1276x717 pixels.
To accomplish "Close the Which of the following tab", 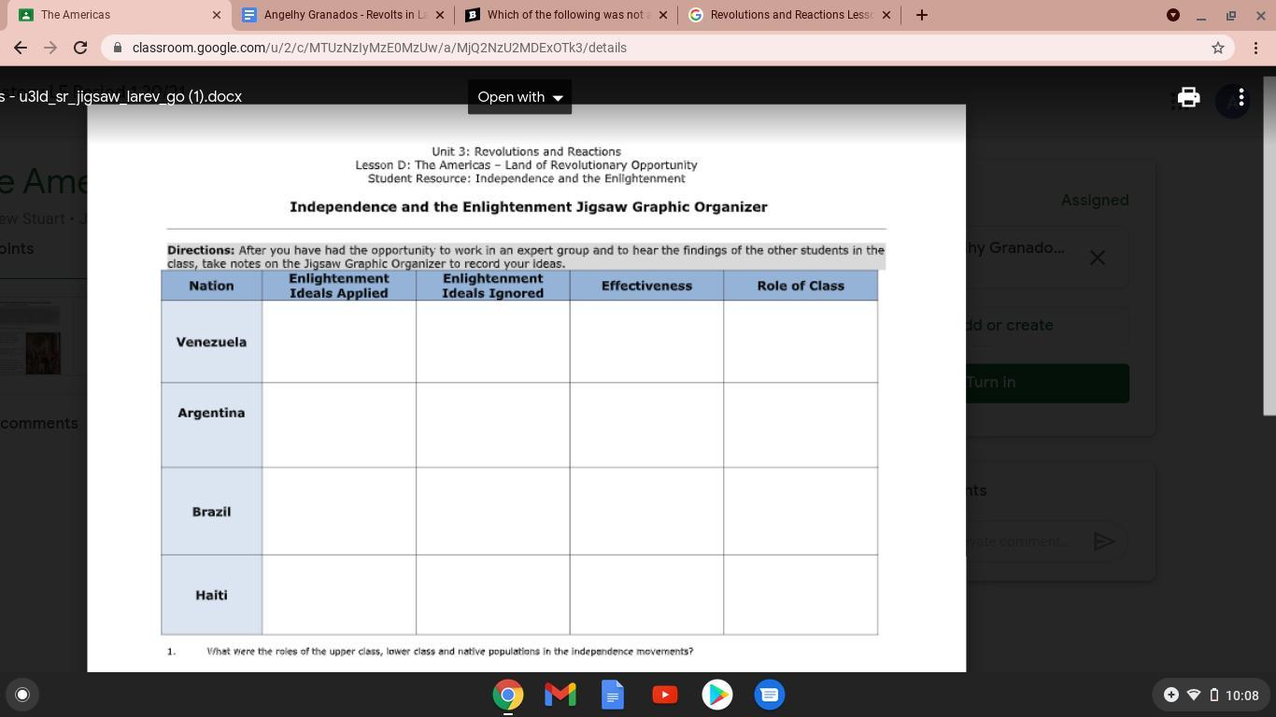I will (x=663, y=15).
